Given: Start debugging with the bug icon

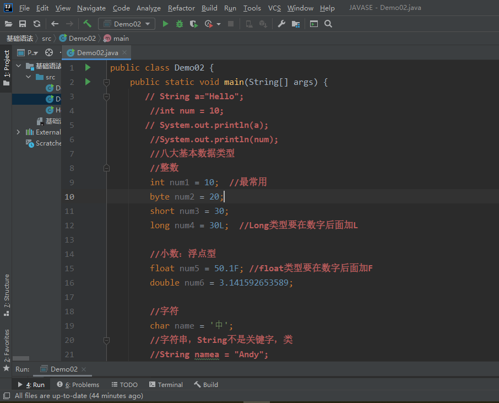Looking at the screenshot, I should coord(180,24).
